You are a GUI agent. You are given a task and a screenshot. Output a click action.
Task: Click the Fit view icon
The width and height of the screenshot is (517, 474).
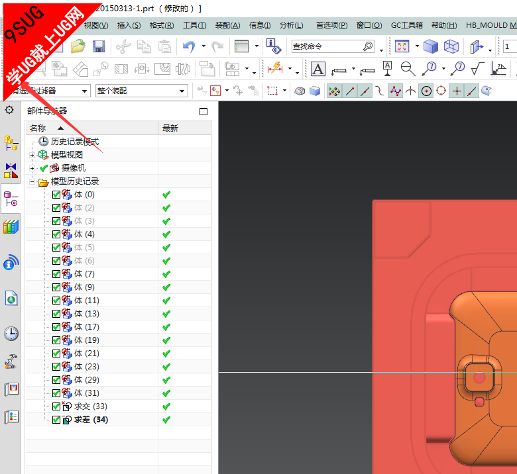pos(402,46)
